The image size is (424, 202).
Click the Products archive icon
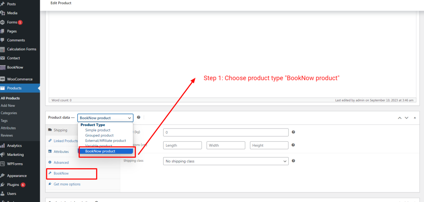tap(2, 88)
